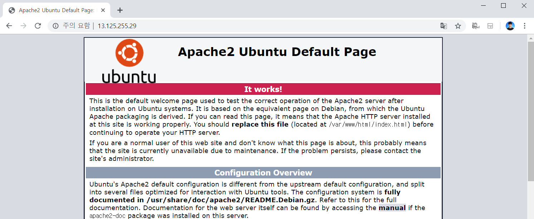Screen dimensions: 534x219
Task: Reload the current page
Action: (38, 26)
